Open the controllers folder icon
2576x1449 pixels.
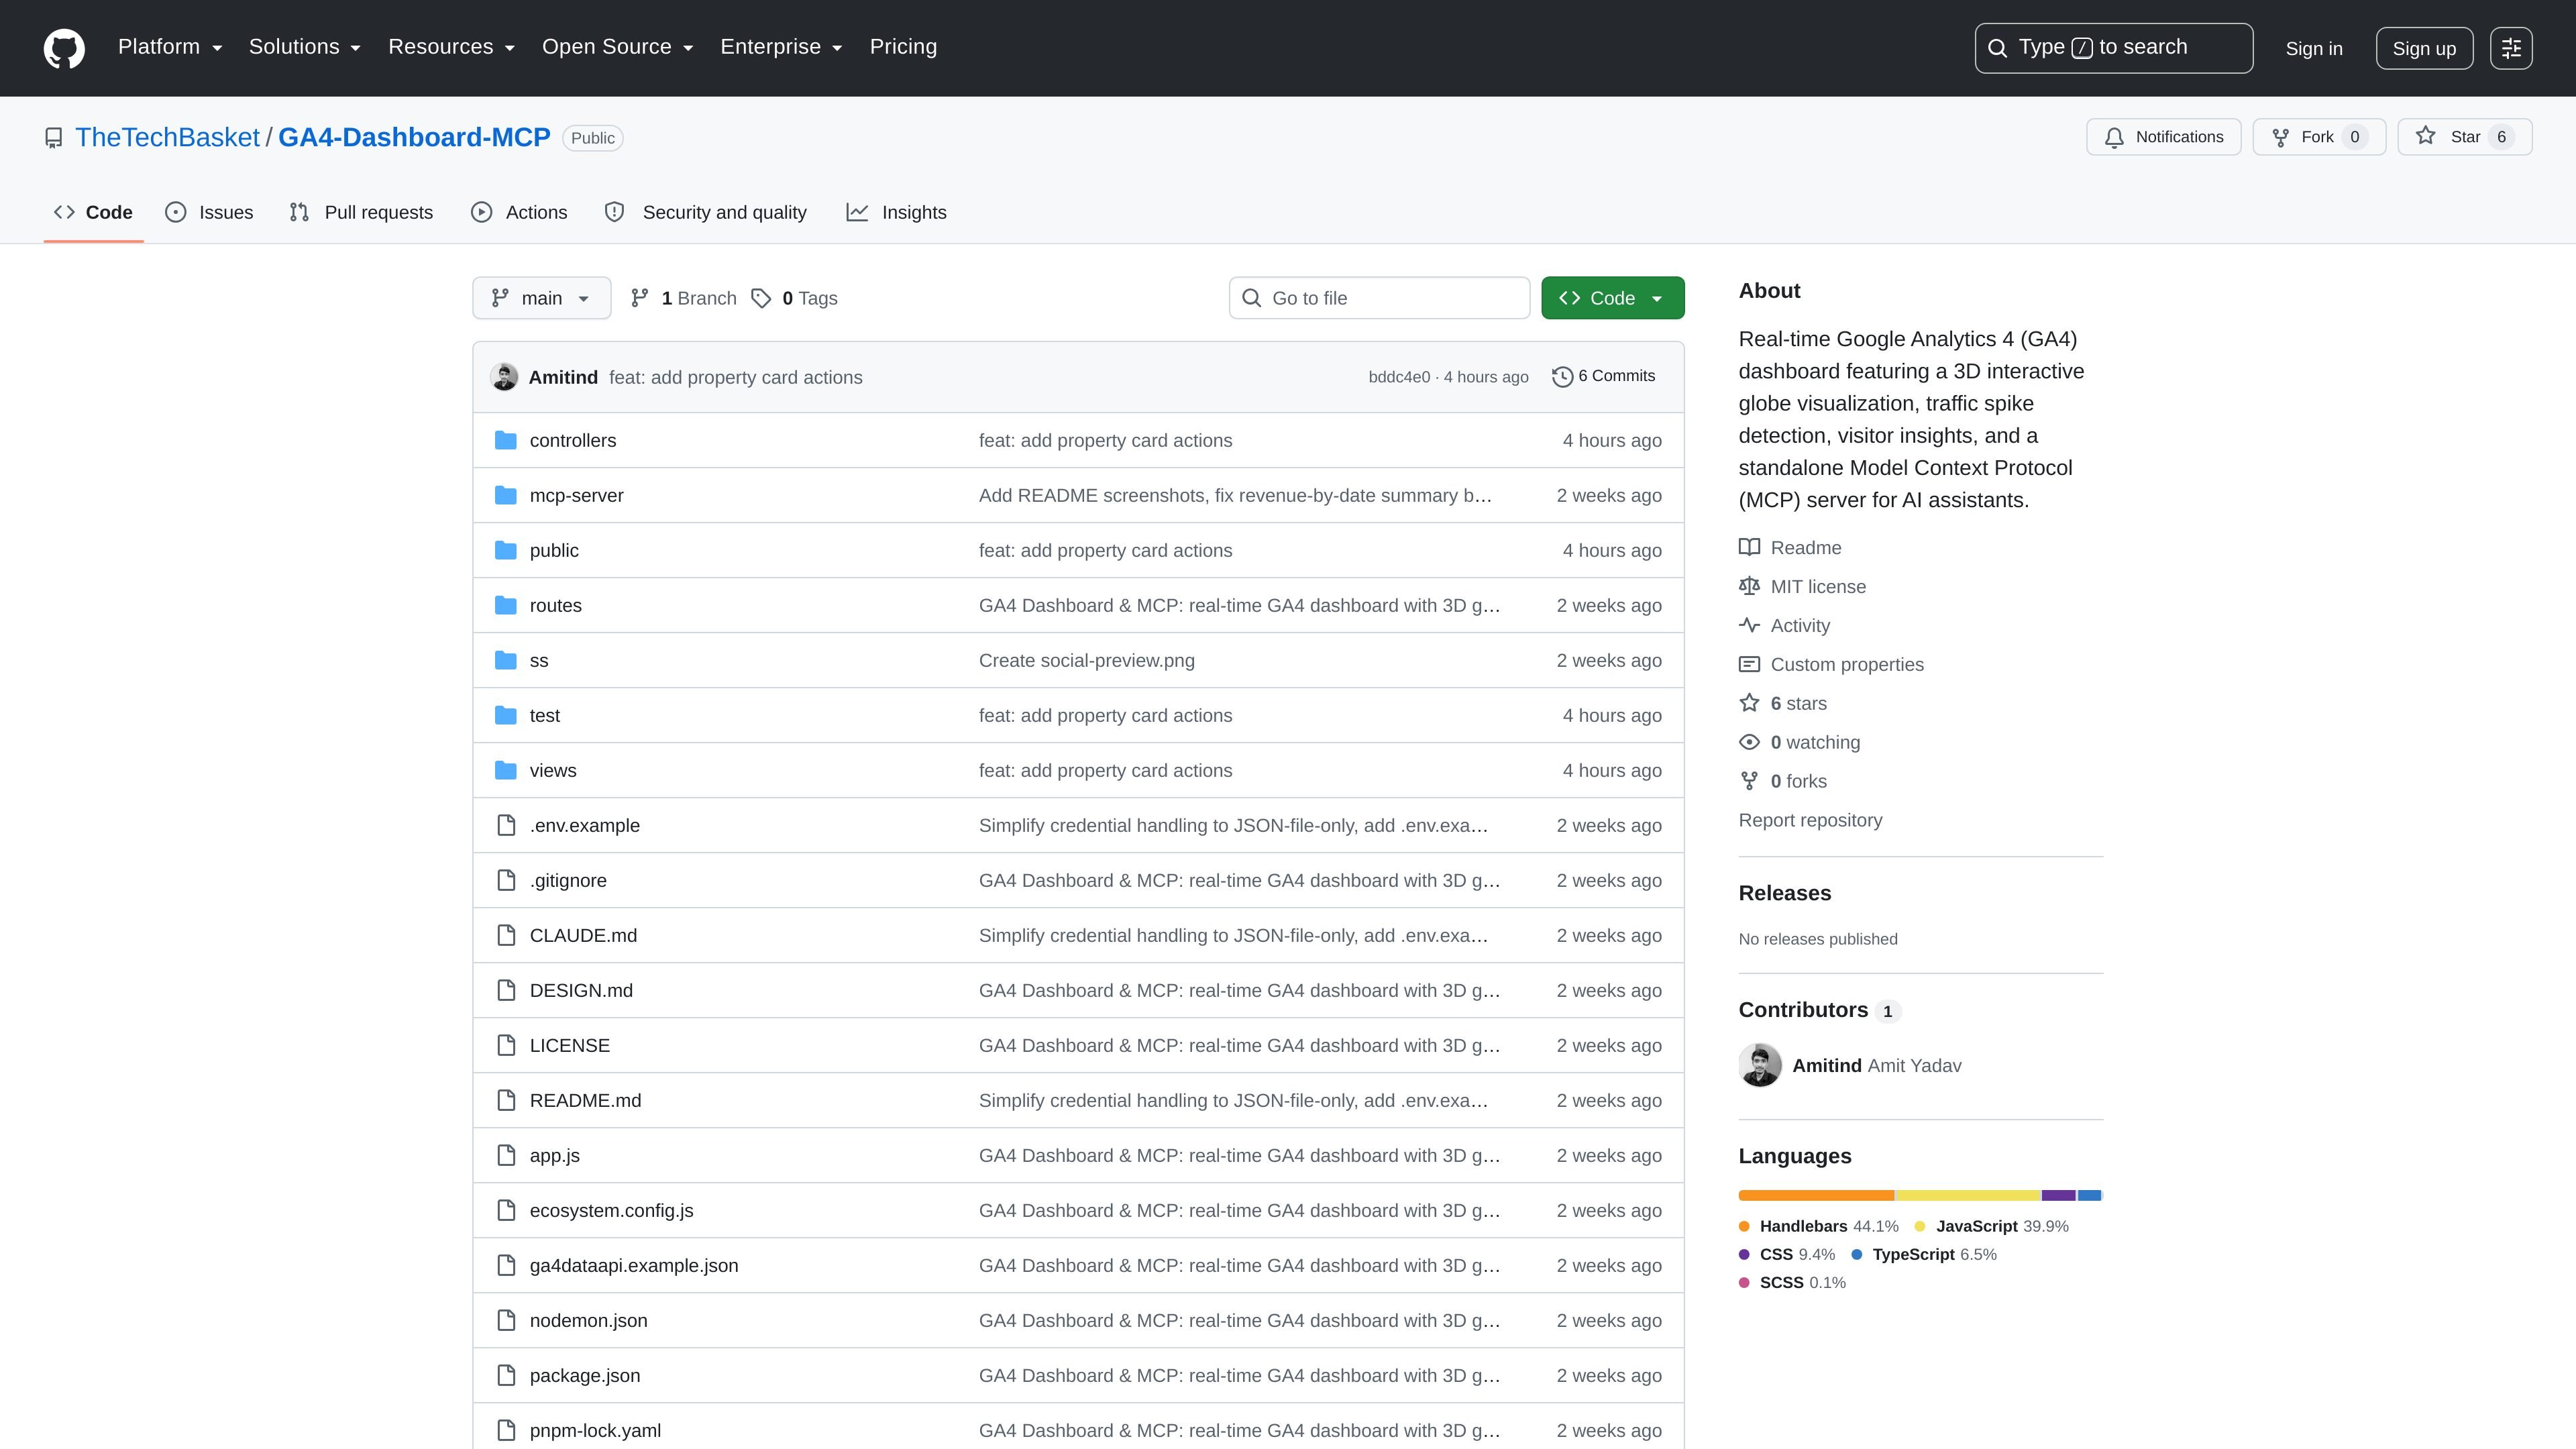click(506, 440)
